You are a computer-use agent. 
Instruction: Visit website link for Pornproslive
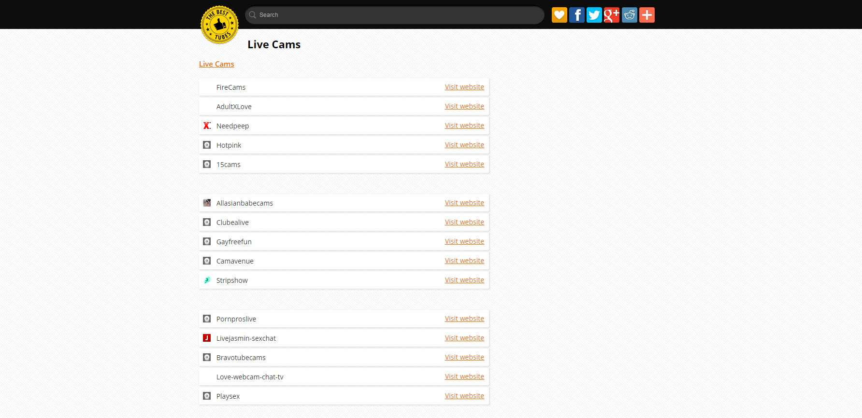[464, 319]
